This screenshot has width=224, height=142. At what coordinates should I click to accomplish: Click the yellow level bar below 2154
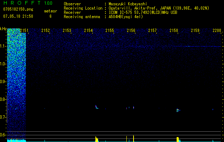pyautogui.click(x=97, y=139)
